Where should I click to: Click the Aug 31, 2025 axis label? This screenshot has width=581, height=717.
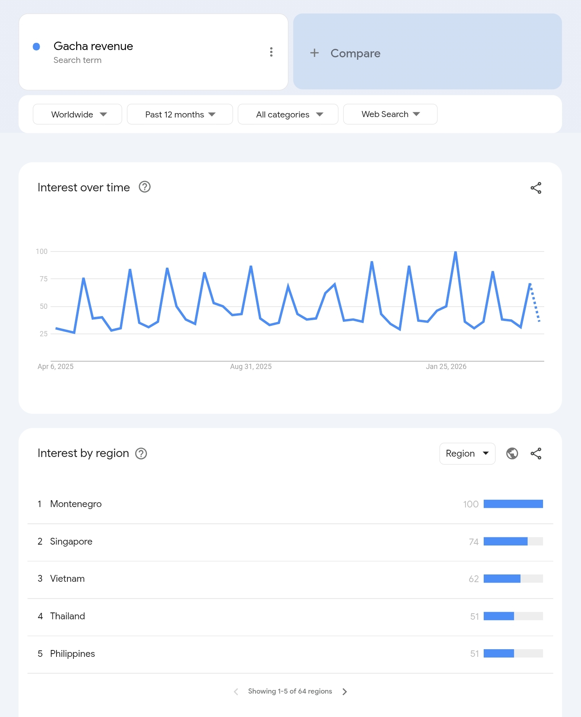pos(251,367)
